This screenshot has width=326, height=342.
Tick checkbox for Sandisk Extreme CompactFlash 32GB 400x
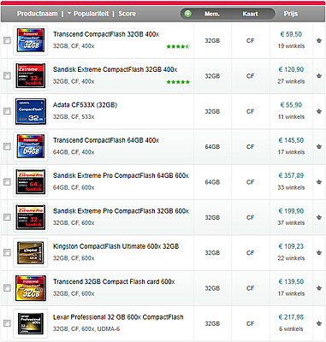click(x=7, y=76)
